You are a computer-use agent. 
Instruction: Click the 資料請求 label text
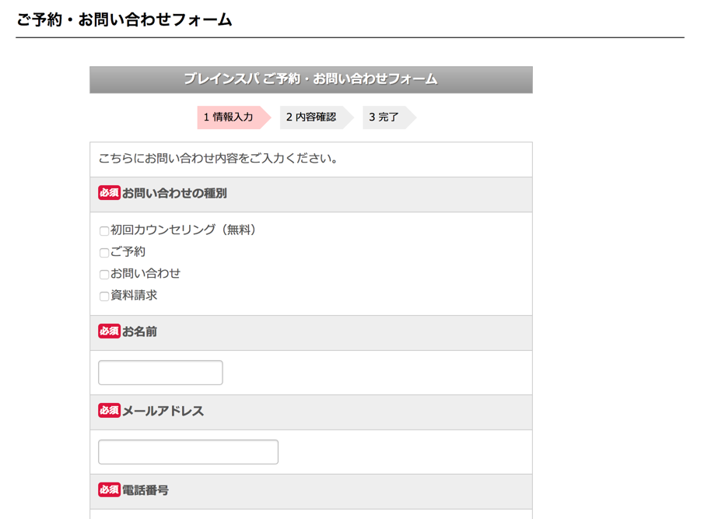134,296
